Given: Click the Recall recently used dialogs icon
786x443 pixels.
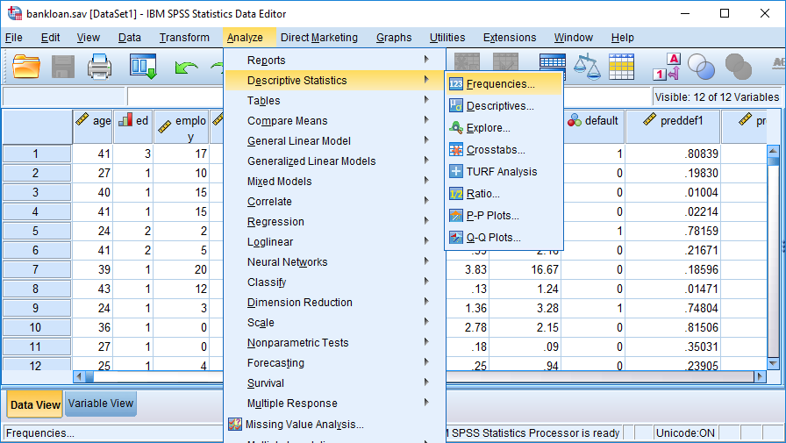Looking at the screenshot, I should [143, 67].
